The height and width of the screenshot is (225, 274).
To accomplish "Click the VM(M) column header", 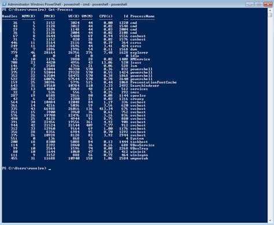I will pos(87,16).
